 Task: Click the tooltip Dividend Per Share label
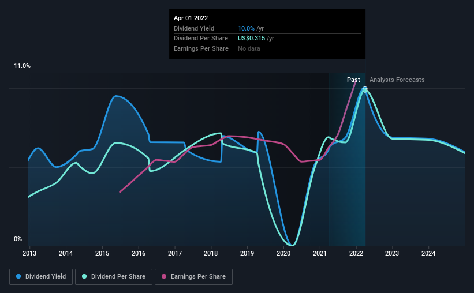point(201,39)
